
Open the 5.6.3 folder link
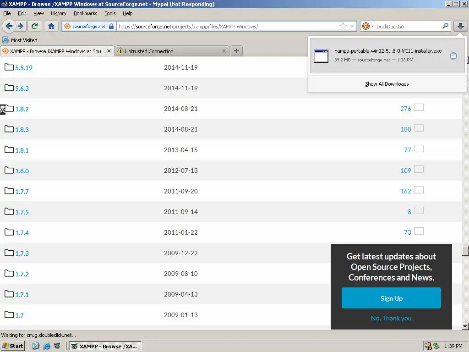pyautogui.click(x=22, y=88)
